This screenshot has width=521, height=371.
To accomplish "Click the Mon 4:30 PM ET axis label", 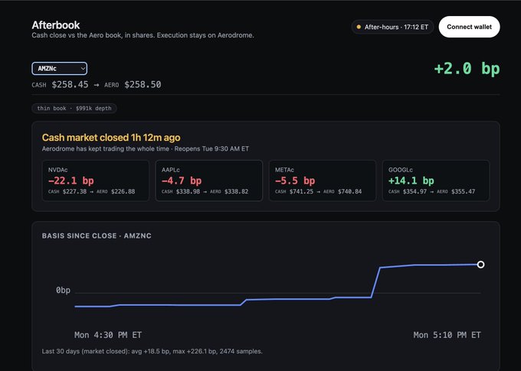I will 108,335.
